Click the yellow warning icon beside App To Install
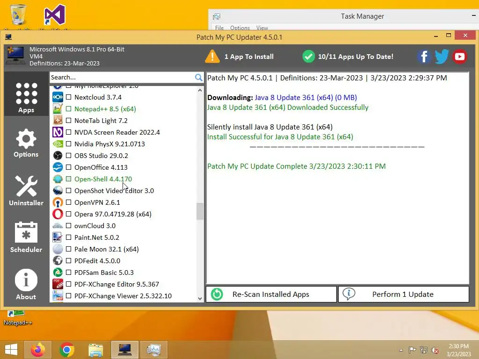Image resolution: width=479 pixels, height=359 pixels. [212, 57]
